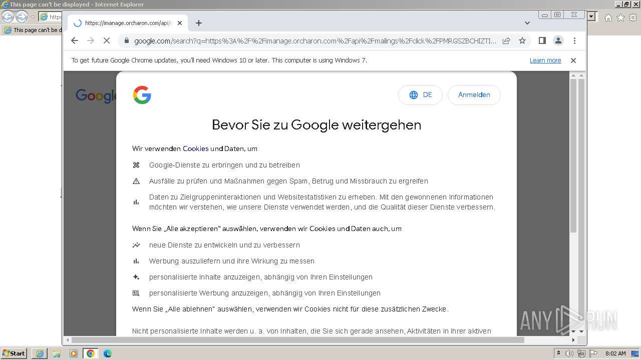Close the imanage.orcharon.com tab

coord(180,23)
